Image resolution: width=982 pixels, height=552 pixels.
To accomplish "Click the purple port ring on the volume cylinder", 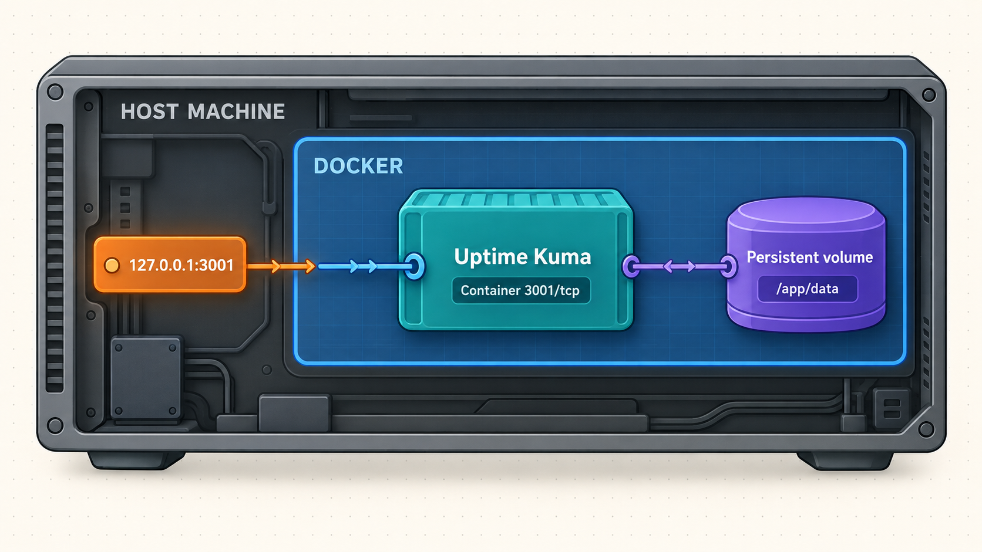I will point(728,267).
